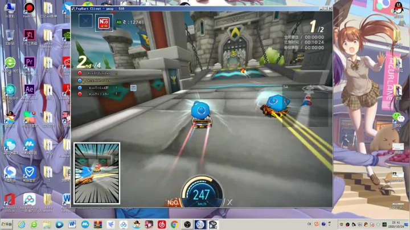Open the four-colored tiles app shortcut
The height and width of the screenshot is (230, 410).
29,120
